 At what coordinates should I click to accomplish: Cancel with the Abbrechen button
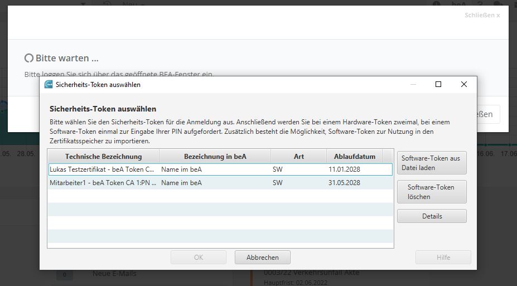click(x=262, y=257)
